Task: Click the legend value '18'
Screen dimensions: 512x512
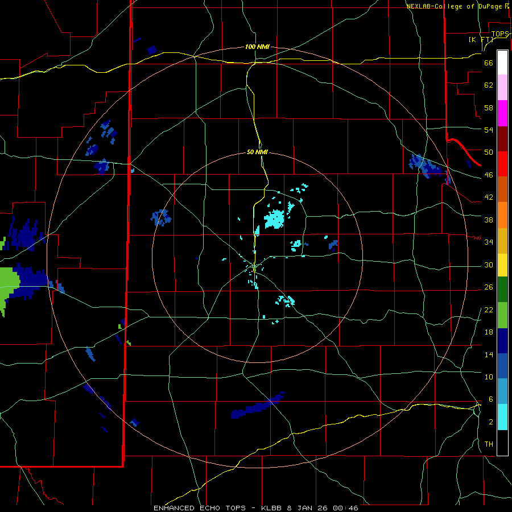Action: coord(489,332)
